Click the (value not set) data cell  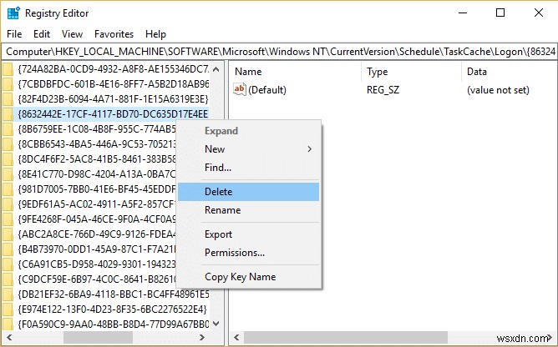click(498, 89)
